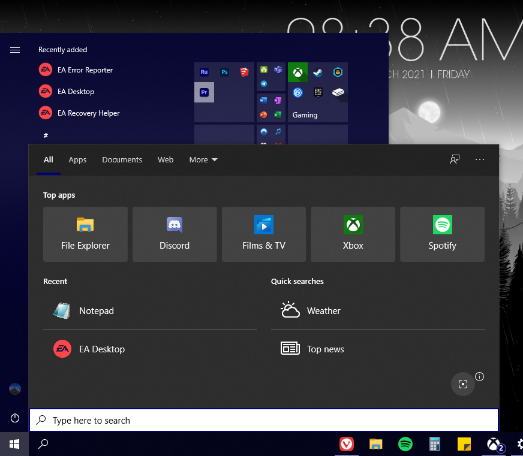This screenshot has height=456, width=523.
Task: Open Calculator from taskbar
Action: (x=435, y=444)
